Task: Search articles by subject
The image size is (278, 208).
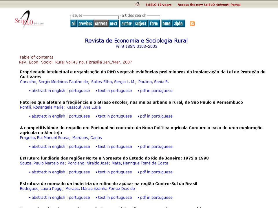Action: point(141,23)
